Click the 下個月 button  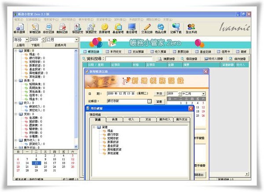click(x=35, y=45)
